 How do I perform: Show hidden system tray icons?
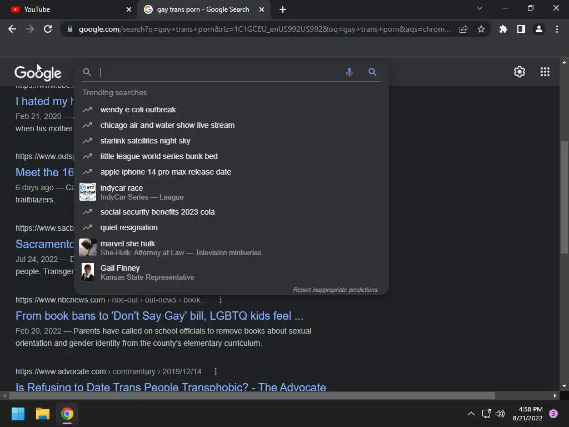coord(471,414)
